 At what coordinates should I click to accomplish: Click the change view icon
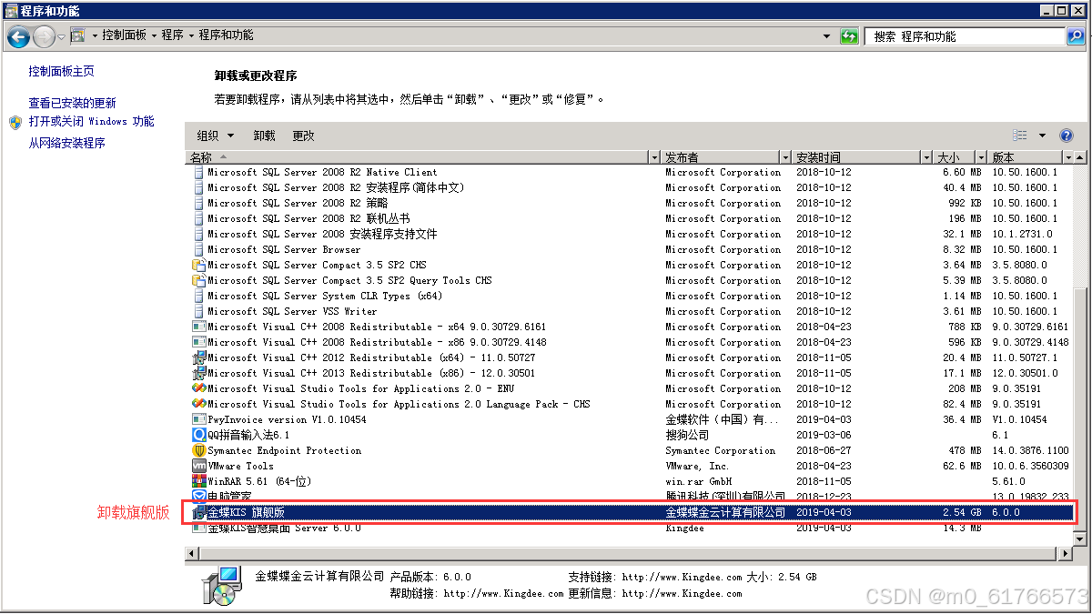1020,136
